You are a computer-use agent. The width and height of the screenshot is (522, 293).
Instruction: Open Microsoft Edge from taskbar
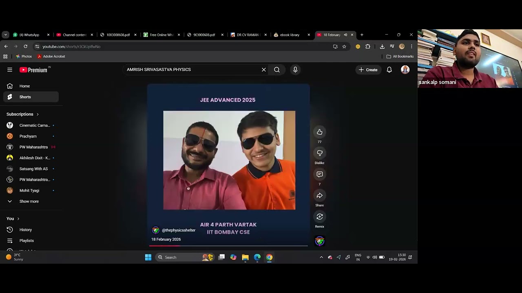click(257, 257)
